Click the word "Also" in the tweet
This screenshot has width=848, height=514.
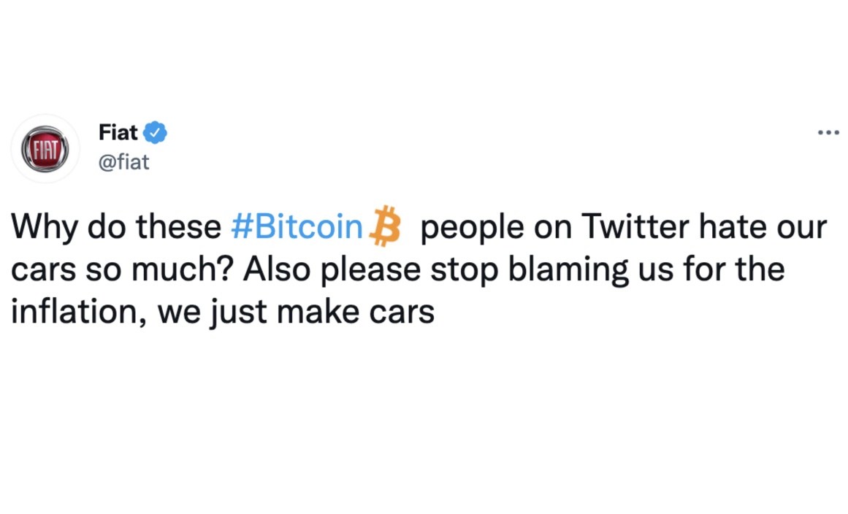tap(278, 269)
